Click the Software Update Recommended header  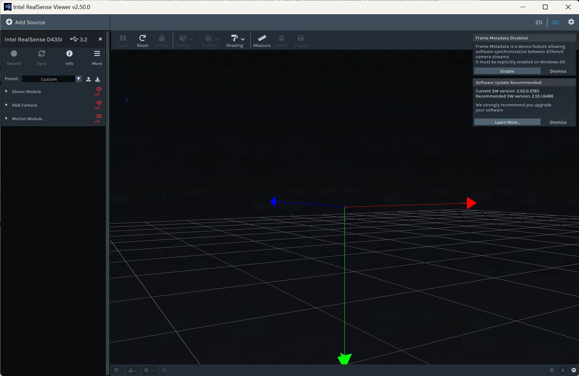524,82
